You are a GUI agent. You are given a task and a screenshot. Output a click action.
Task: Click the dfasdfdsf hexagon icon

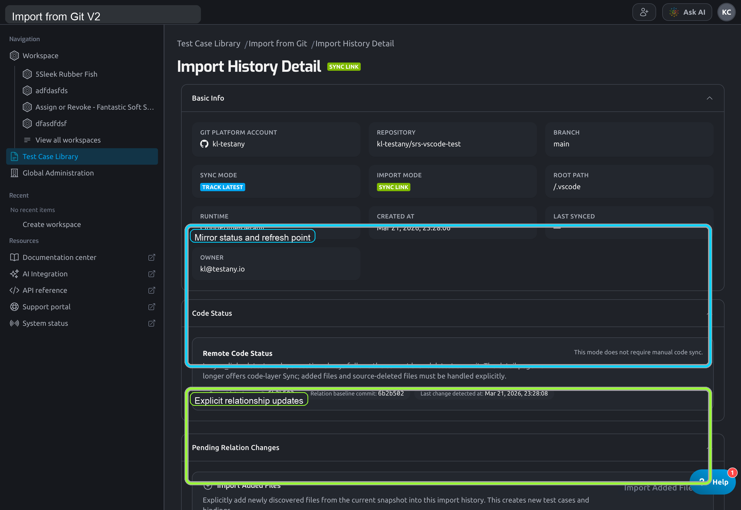(28, 124)
